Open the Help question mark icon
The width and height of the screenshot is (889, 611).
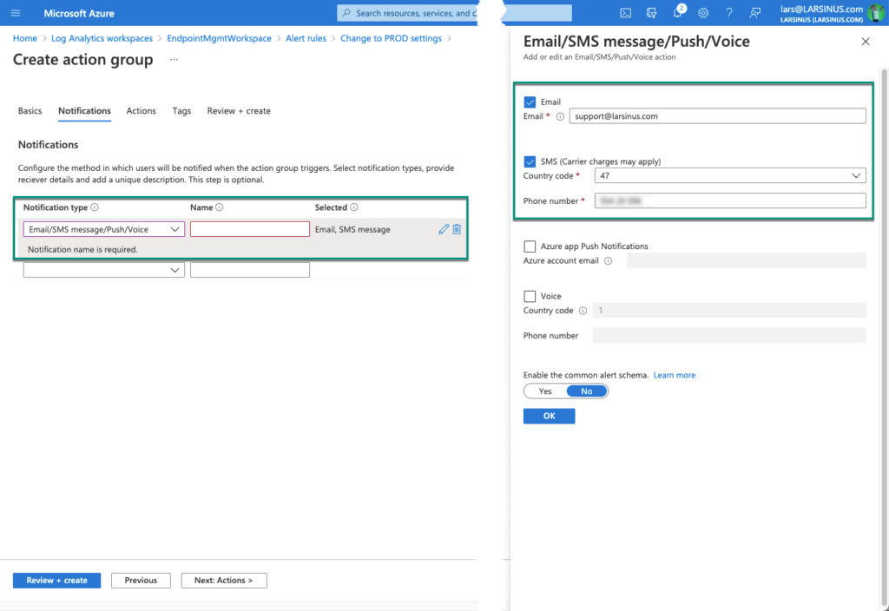pos(729,13)
